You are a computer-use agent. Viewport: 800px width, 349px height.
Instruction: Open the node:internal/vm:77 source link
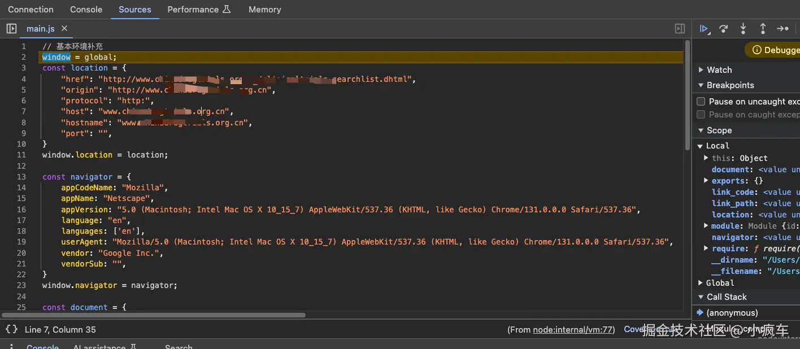click(x=573, y=329)
